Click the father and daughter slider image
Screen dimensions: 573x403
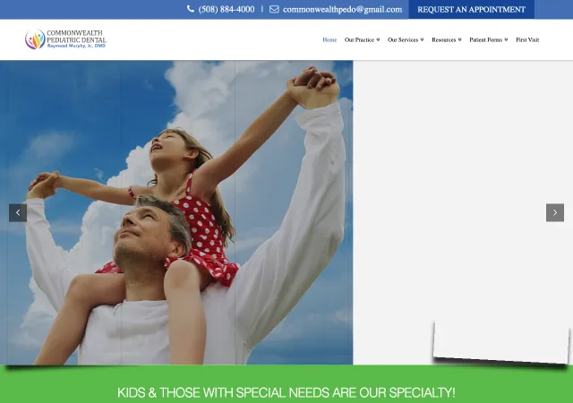pyautogui.click(x=176, y=212)
